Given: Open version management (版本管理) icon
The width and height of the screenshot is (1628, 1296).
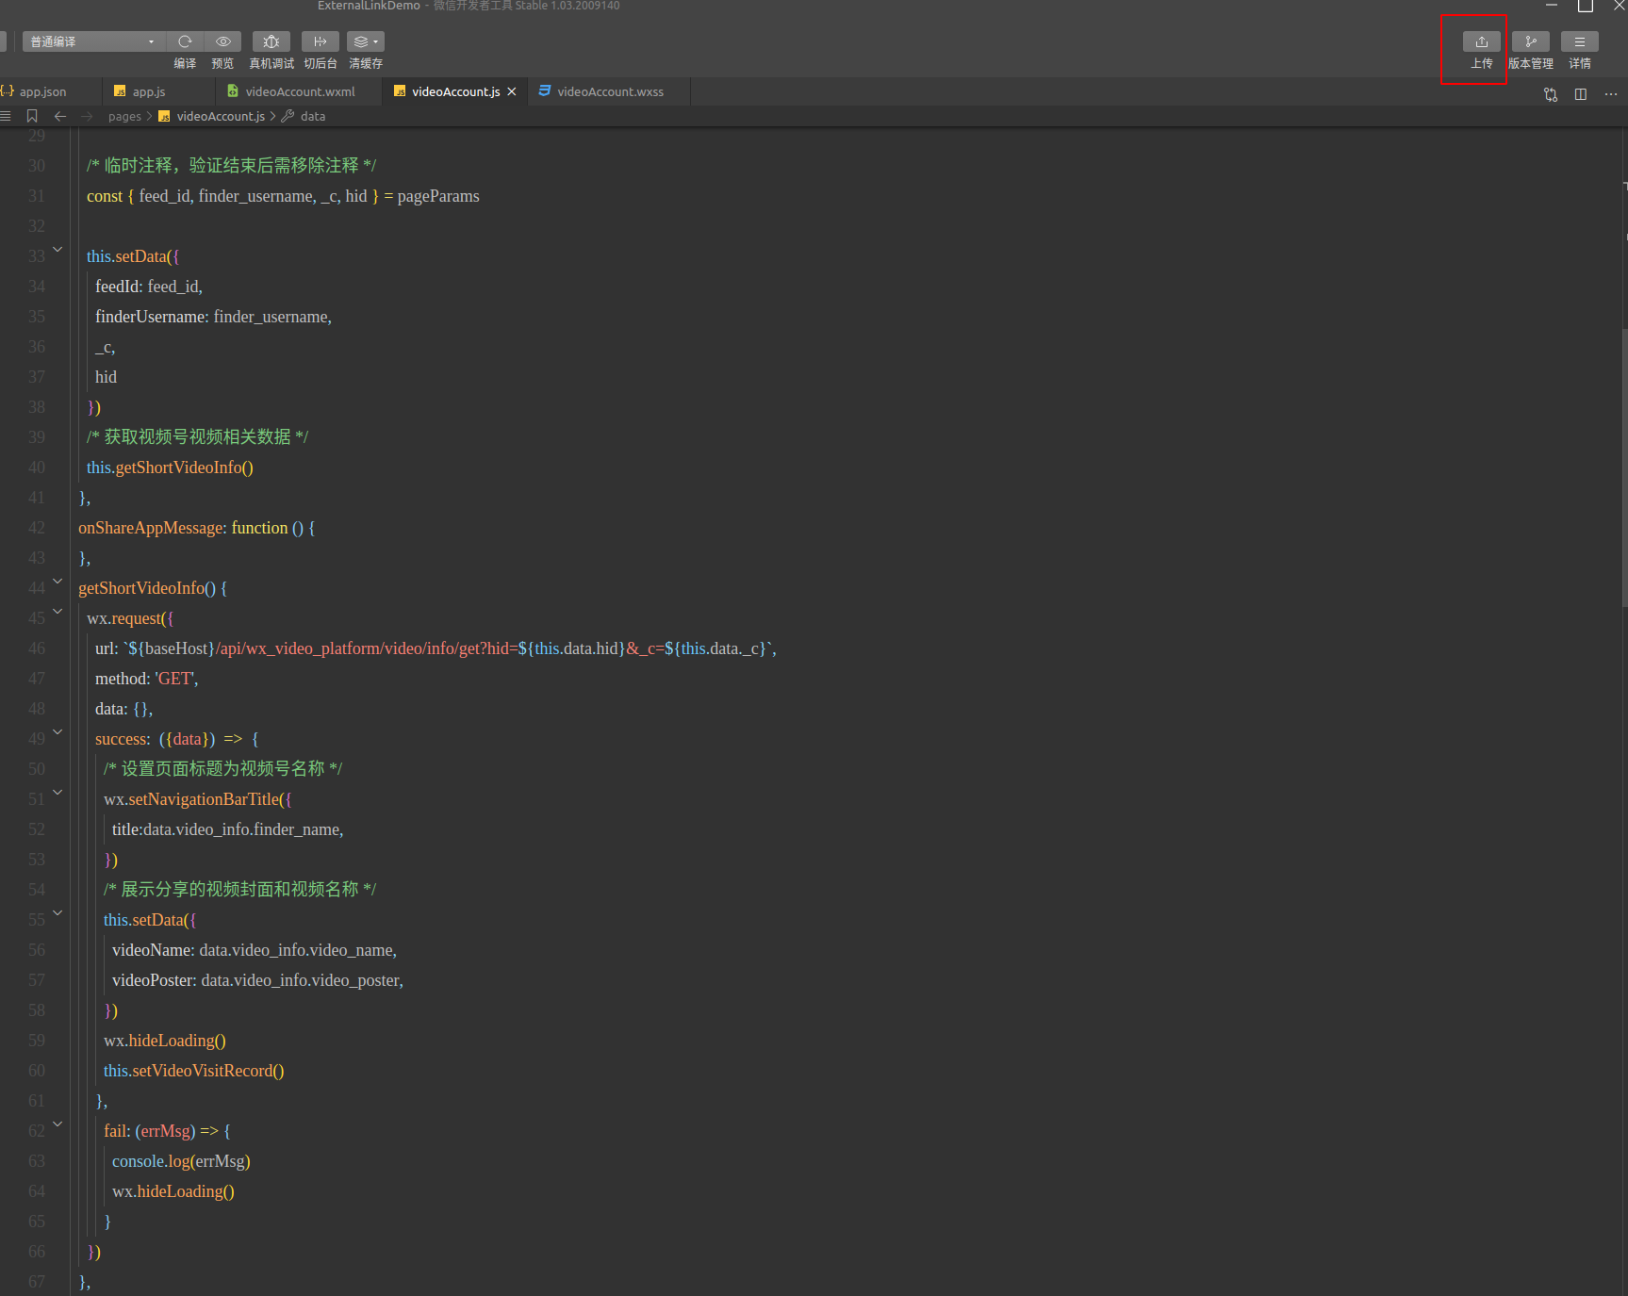Looking at the screenshot, I should click(x=1531, y=41).
